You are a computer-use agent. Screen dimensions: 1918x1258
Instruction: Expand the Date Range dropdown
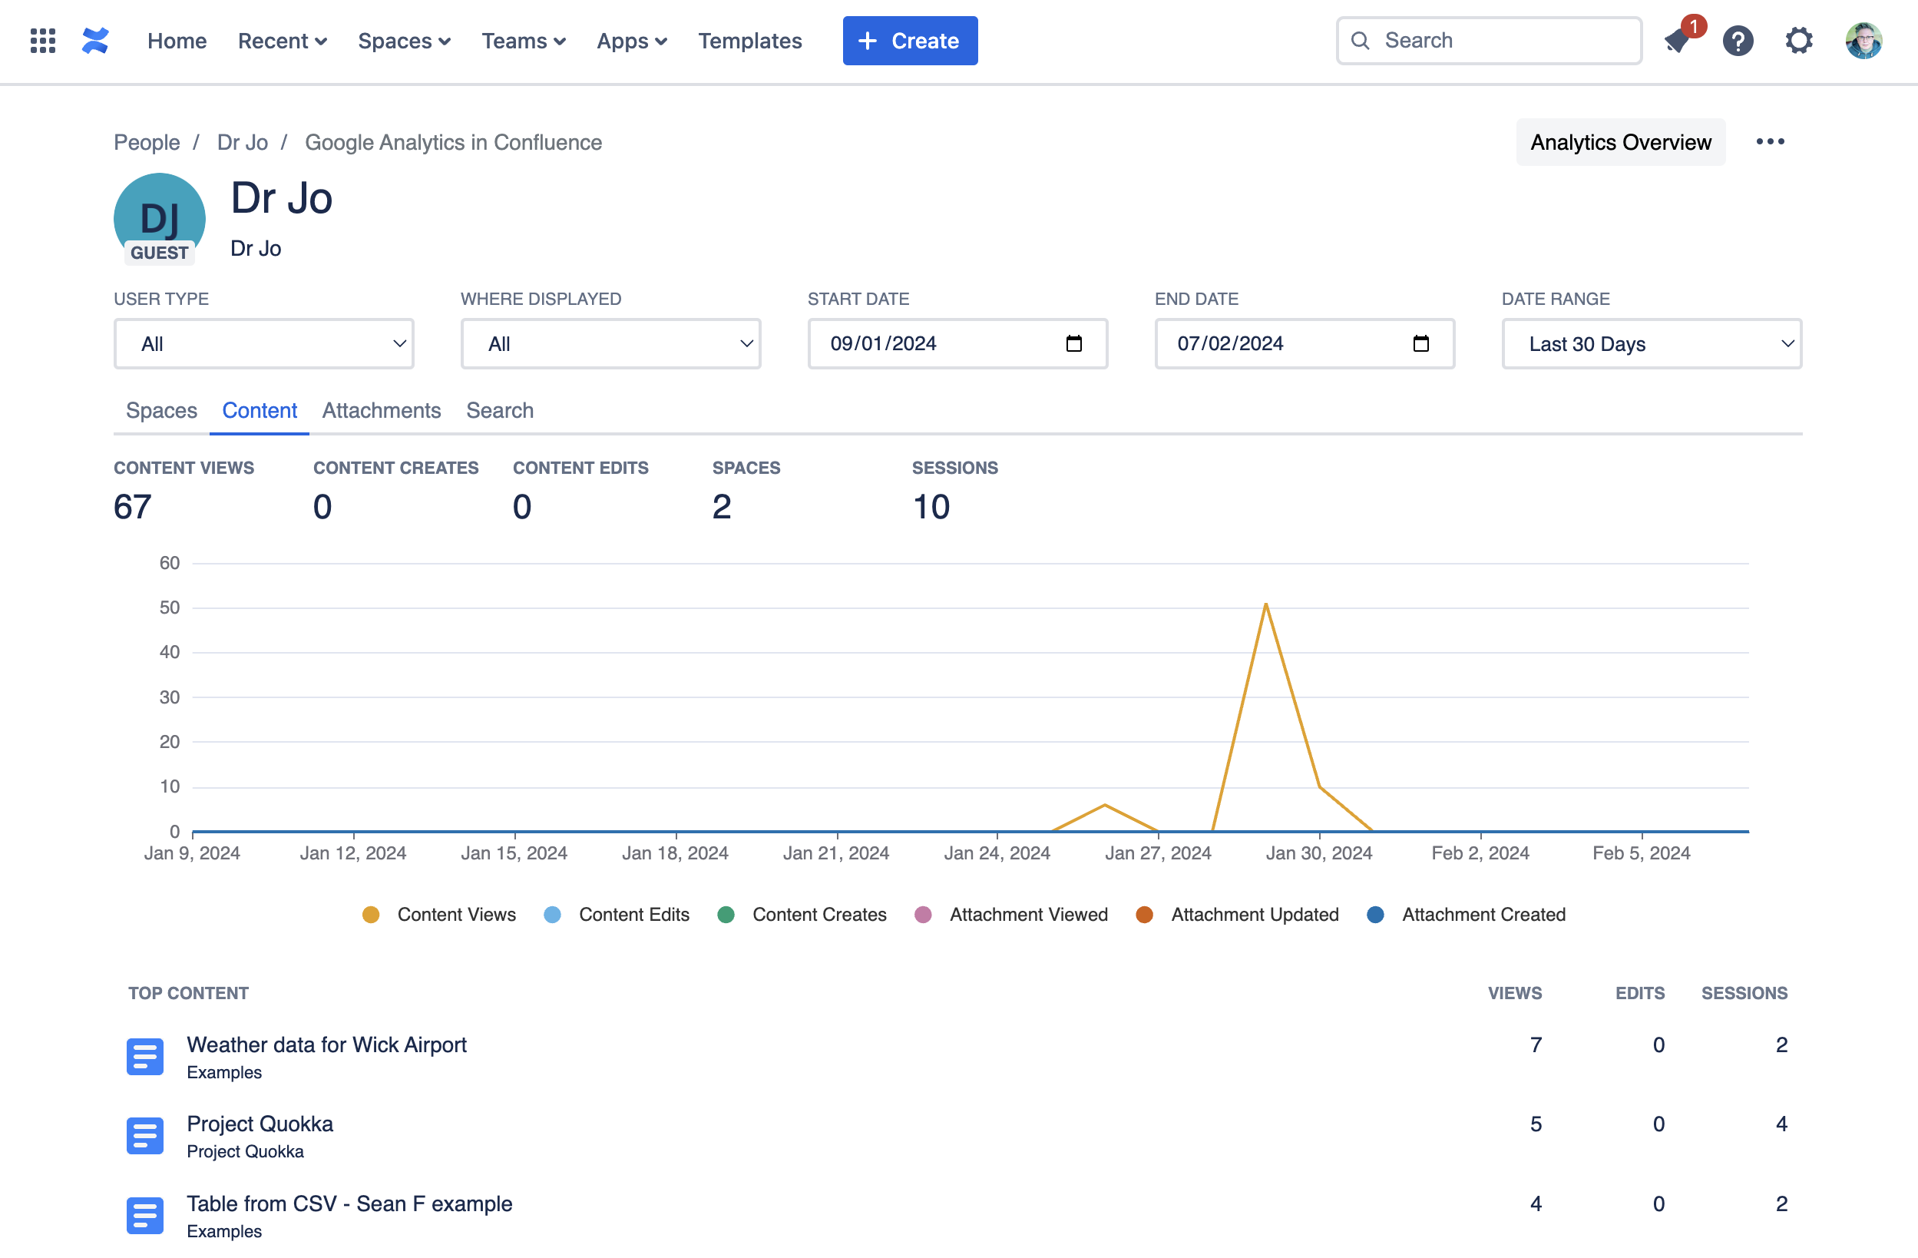pos(1652,344)
